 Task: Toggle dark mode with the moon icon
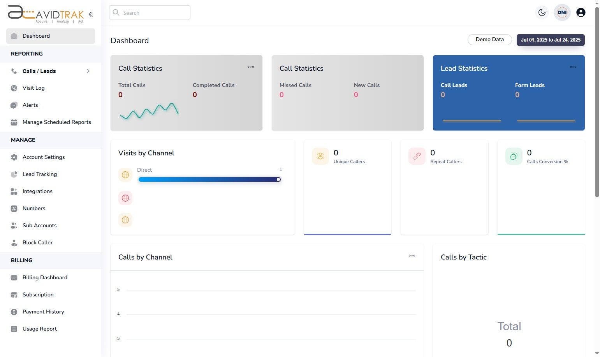[x=542, y=12]
